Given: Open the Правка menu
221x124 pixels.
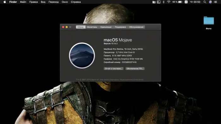Looking at the screenshot, I should tap(33, 2).
